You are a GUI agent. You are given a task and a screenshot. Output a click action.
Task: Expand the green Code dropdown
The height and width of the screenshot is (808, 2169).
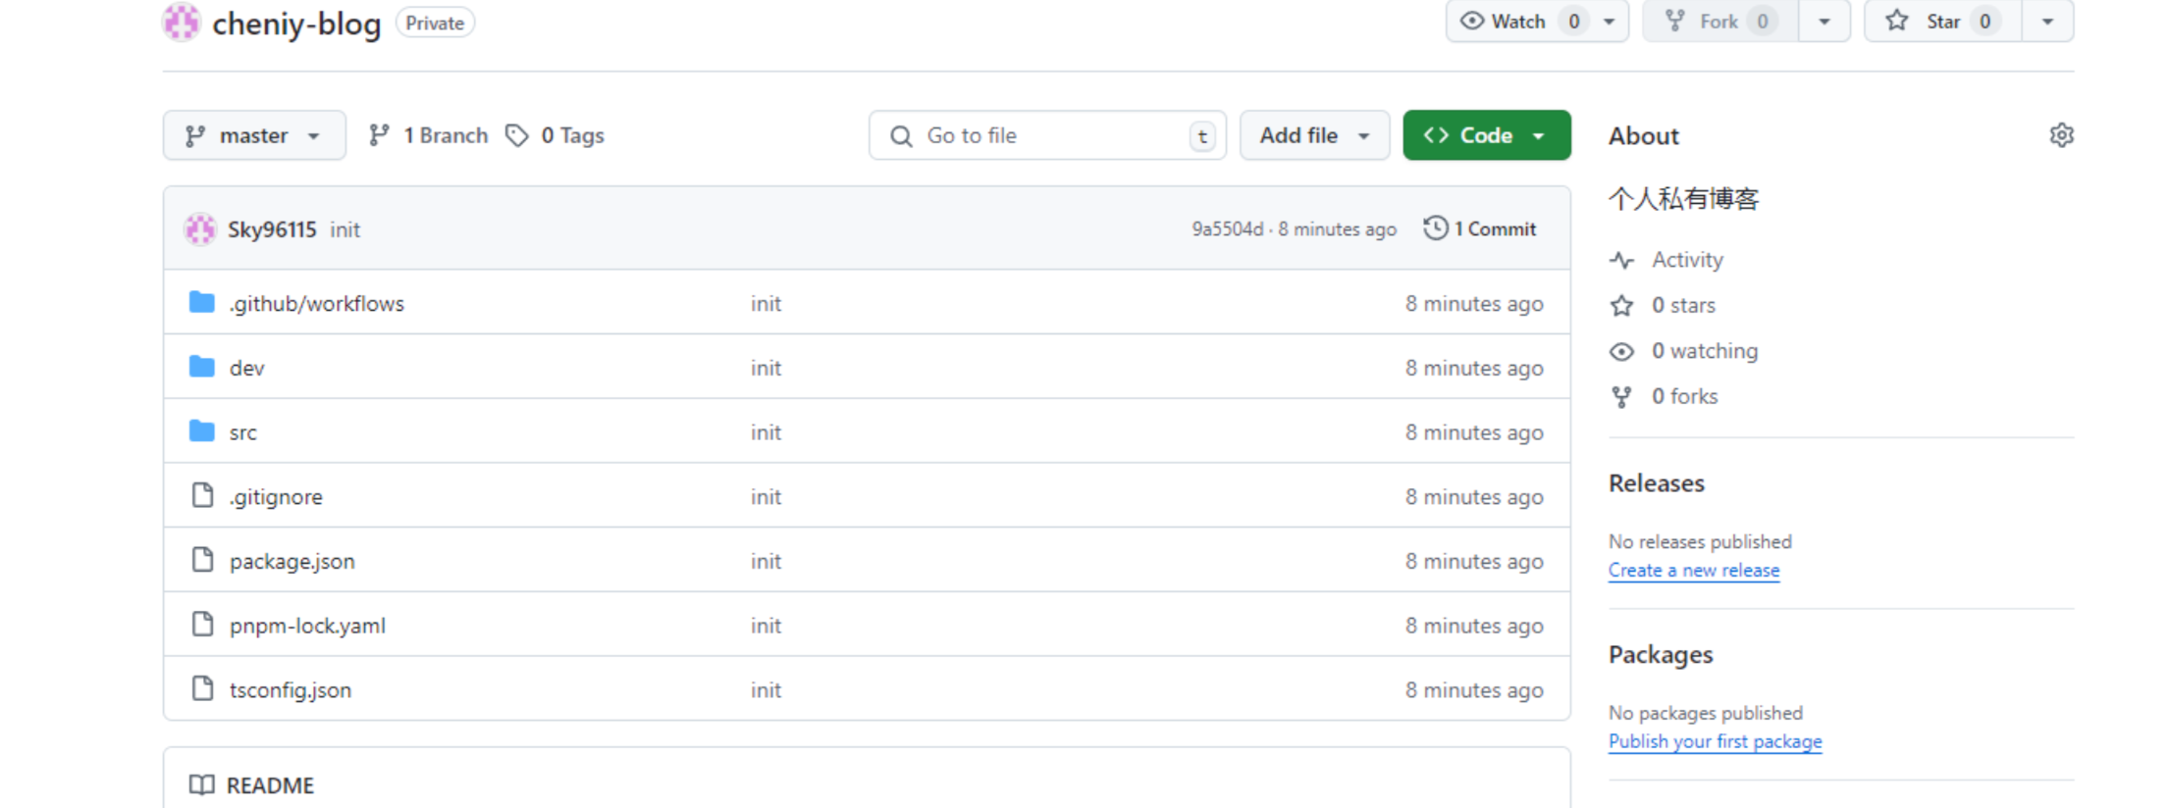(x=1486, y=135)
